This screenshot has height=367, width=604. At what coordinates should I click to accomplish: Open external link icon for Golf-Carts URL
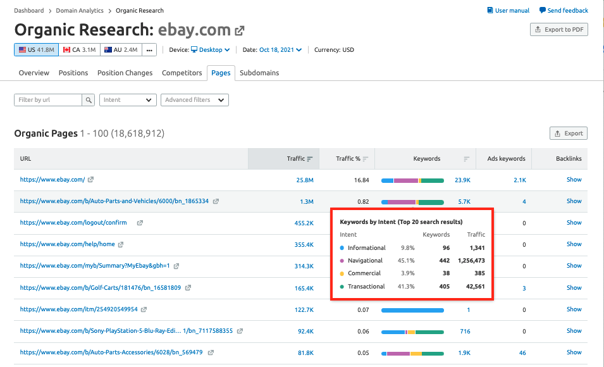coord(188,287)
